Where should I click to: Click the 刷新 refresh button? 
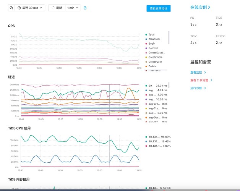(x=57, y=8)
